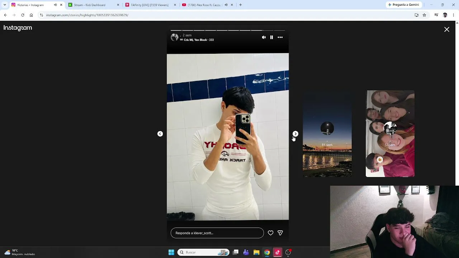Open the story's three-dot options menu
Screen dimensions: 459x258
pos(280,37)
